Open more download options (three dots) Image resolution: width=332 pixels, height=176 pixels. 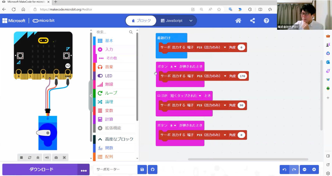click(84, 170)
